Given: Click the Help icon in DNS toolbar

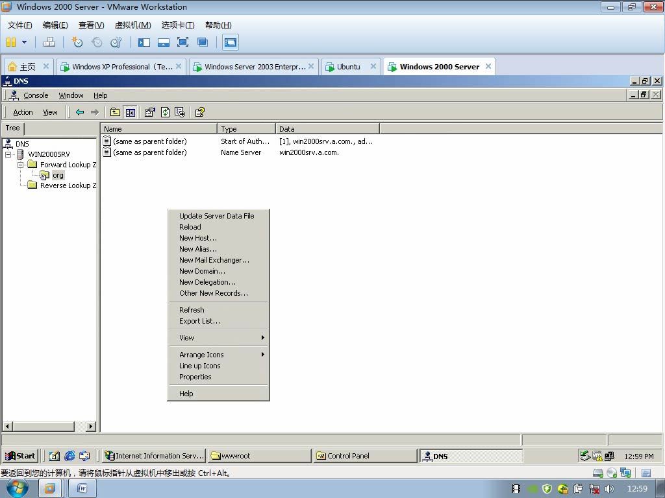Looking at the screenshot, I should pos(200,112).
